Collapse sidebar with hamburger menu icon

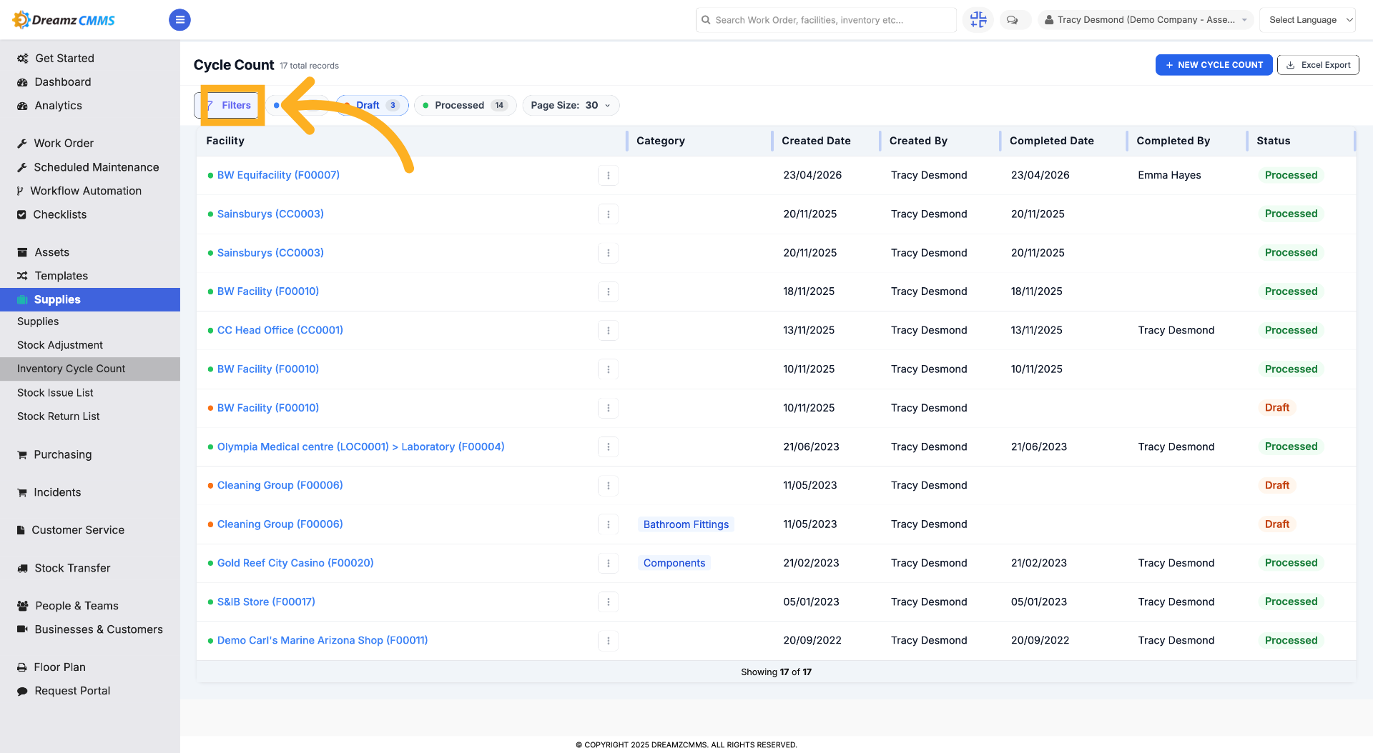tap(179, 20)
